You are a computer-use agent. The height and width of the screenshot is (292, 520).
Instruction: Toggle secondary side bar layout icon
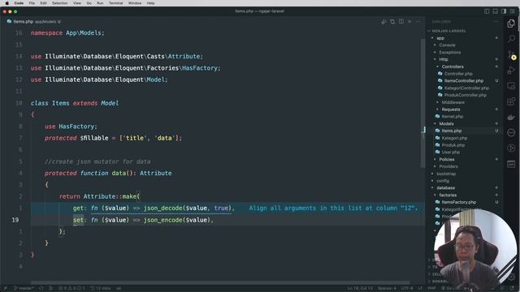(x=504, y=11)
